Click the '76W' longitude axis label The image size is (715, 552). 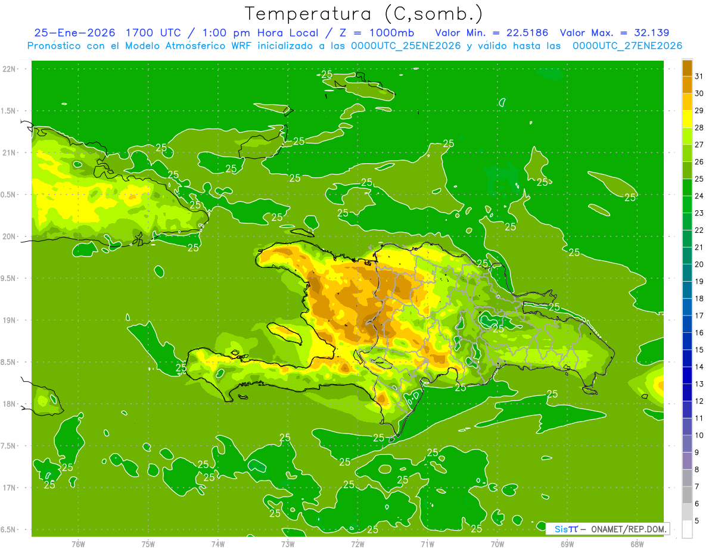point(78,544)
